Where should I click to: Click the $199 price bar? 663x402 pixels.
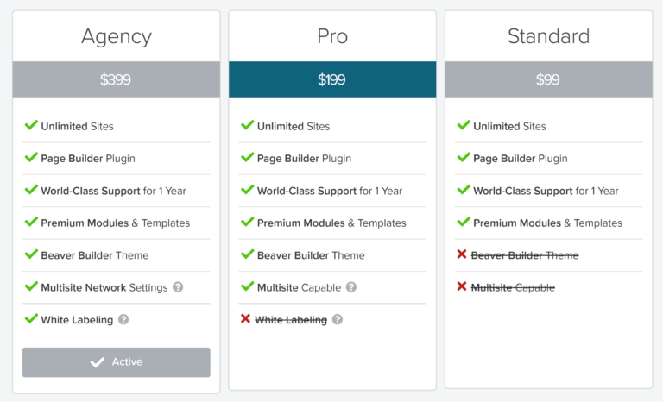pyautogui.click(x=332, y=80)
